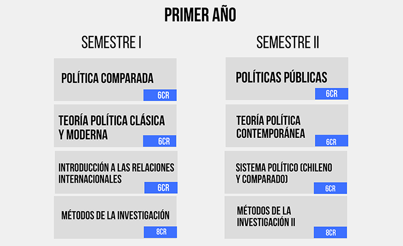Select 6CR badge under Relaciones Internacionales
This screenshot has width=403, height=246.
(161, 188)
